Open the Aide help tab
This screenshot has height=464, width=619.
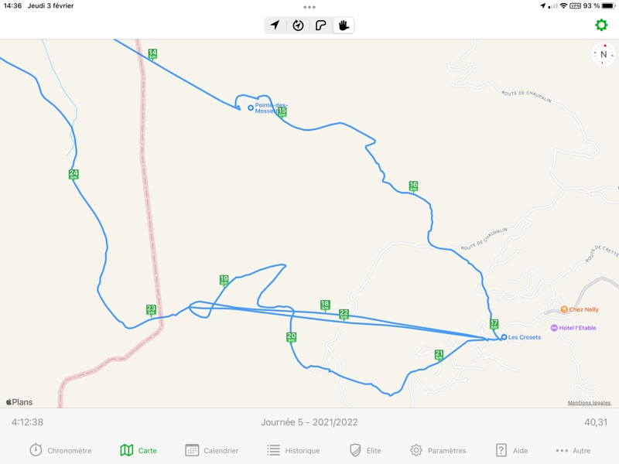pyautogui.click(x=511, y=450)
